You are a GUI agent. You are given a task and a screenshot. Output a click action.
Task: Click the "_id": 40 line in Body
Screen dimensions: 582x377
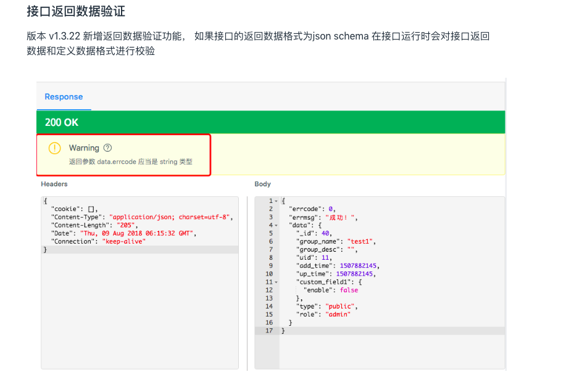[x=314, y=233]
